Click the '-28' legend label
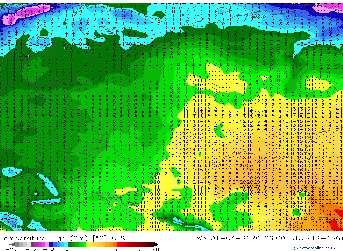343x251 pixels. point(11,249)
